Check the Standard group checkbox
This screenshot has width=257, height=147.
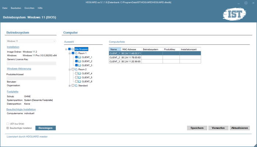(73, 86)
